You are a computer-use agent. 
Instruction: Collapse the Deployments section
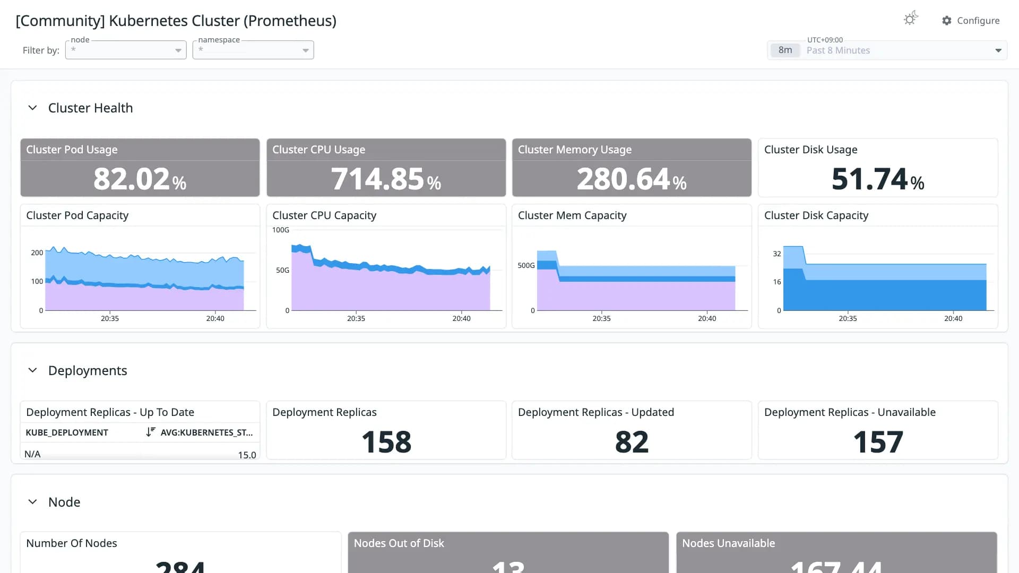coord(32,370)
